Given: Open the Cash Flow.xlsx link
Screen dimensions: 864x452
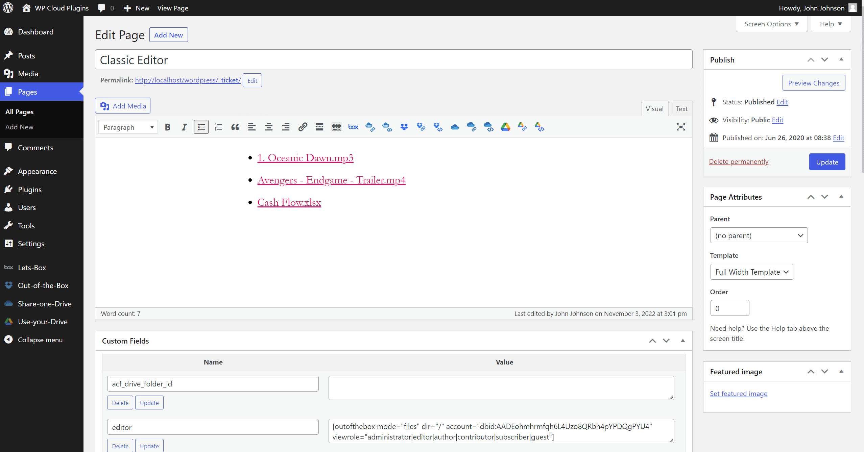Looking at the screenshot, I should coord(289,202).
